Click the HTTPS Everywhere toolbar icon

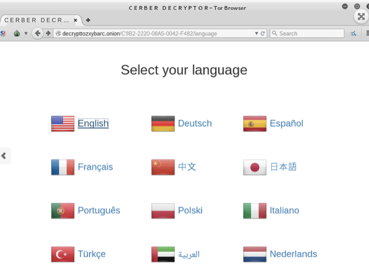pyautogui.click(x=353, y=34)
